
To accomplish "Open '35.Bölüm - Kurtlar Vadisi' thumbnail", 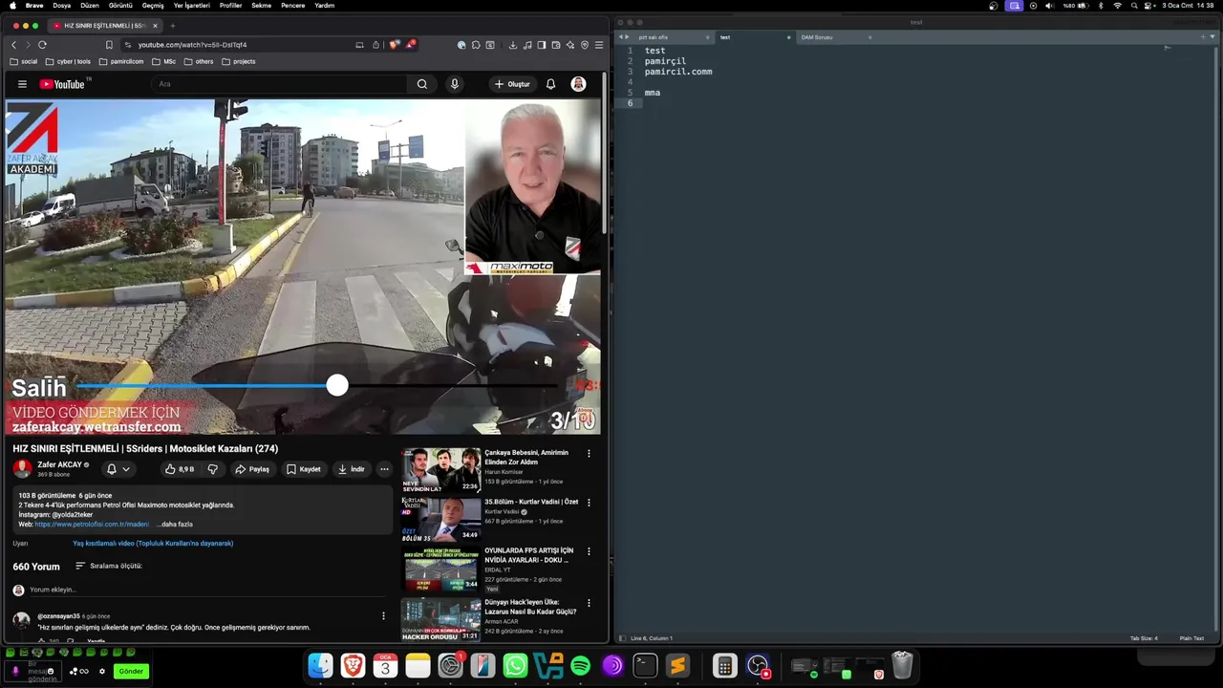I will [440, 519].
